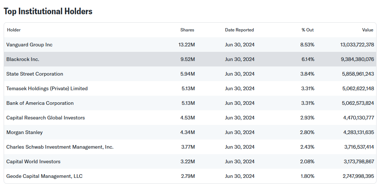Click Vanguard's Jun 30, 2024 date

(240, 45)
